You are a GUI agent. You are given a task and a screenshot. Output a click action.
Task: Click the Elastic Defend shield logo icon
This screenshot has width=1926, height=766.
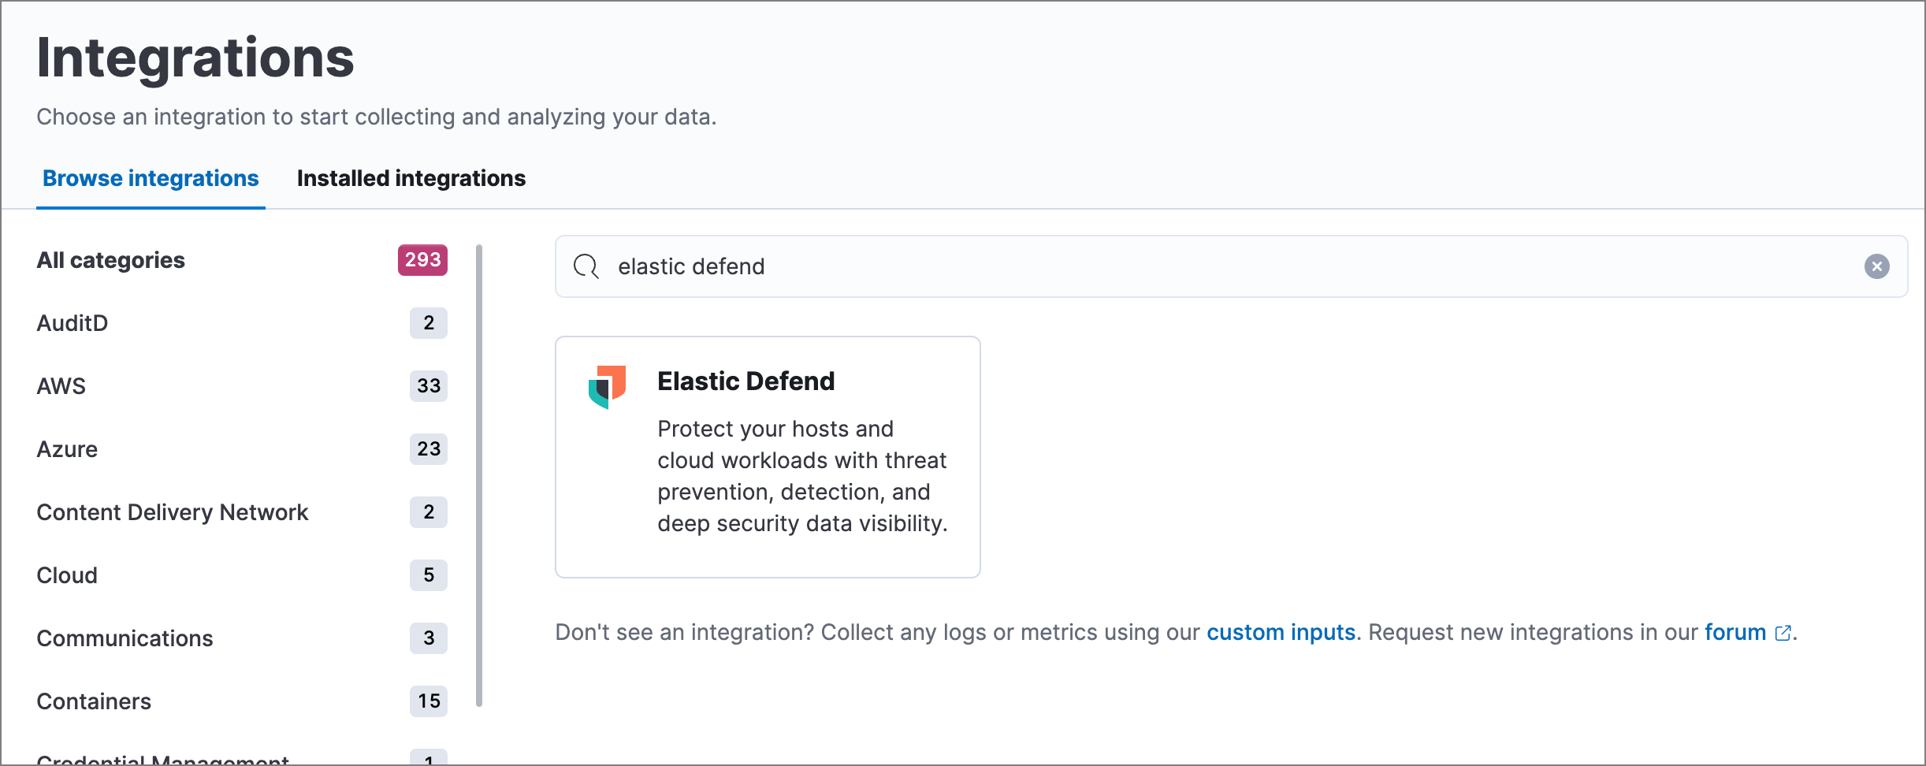pos(607,386)
